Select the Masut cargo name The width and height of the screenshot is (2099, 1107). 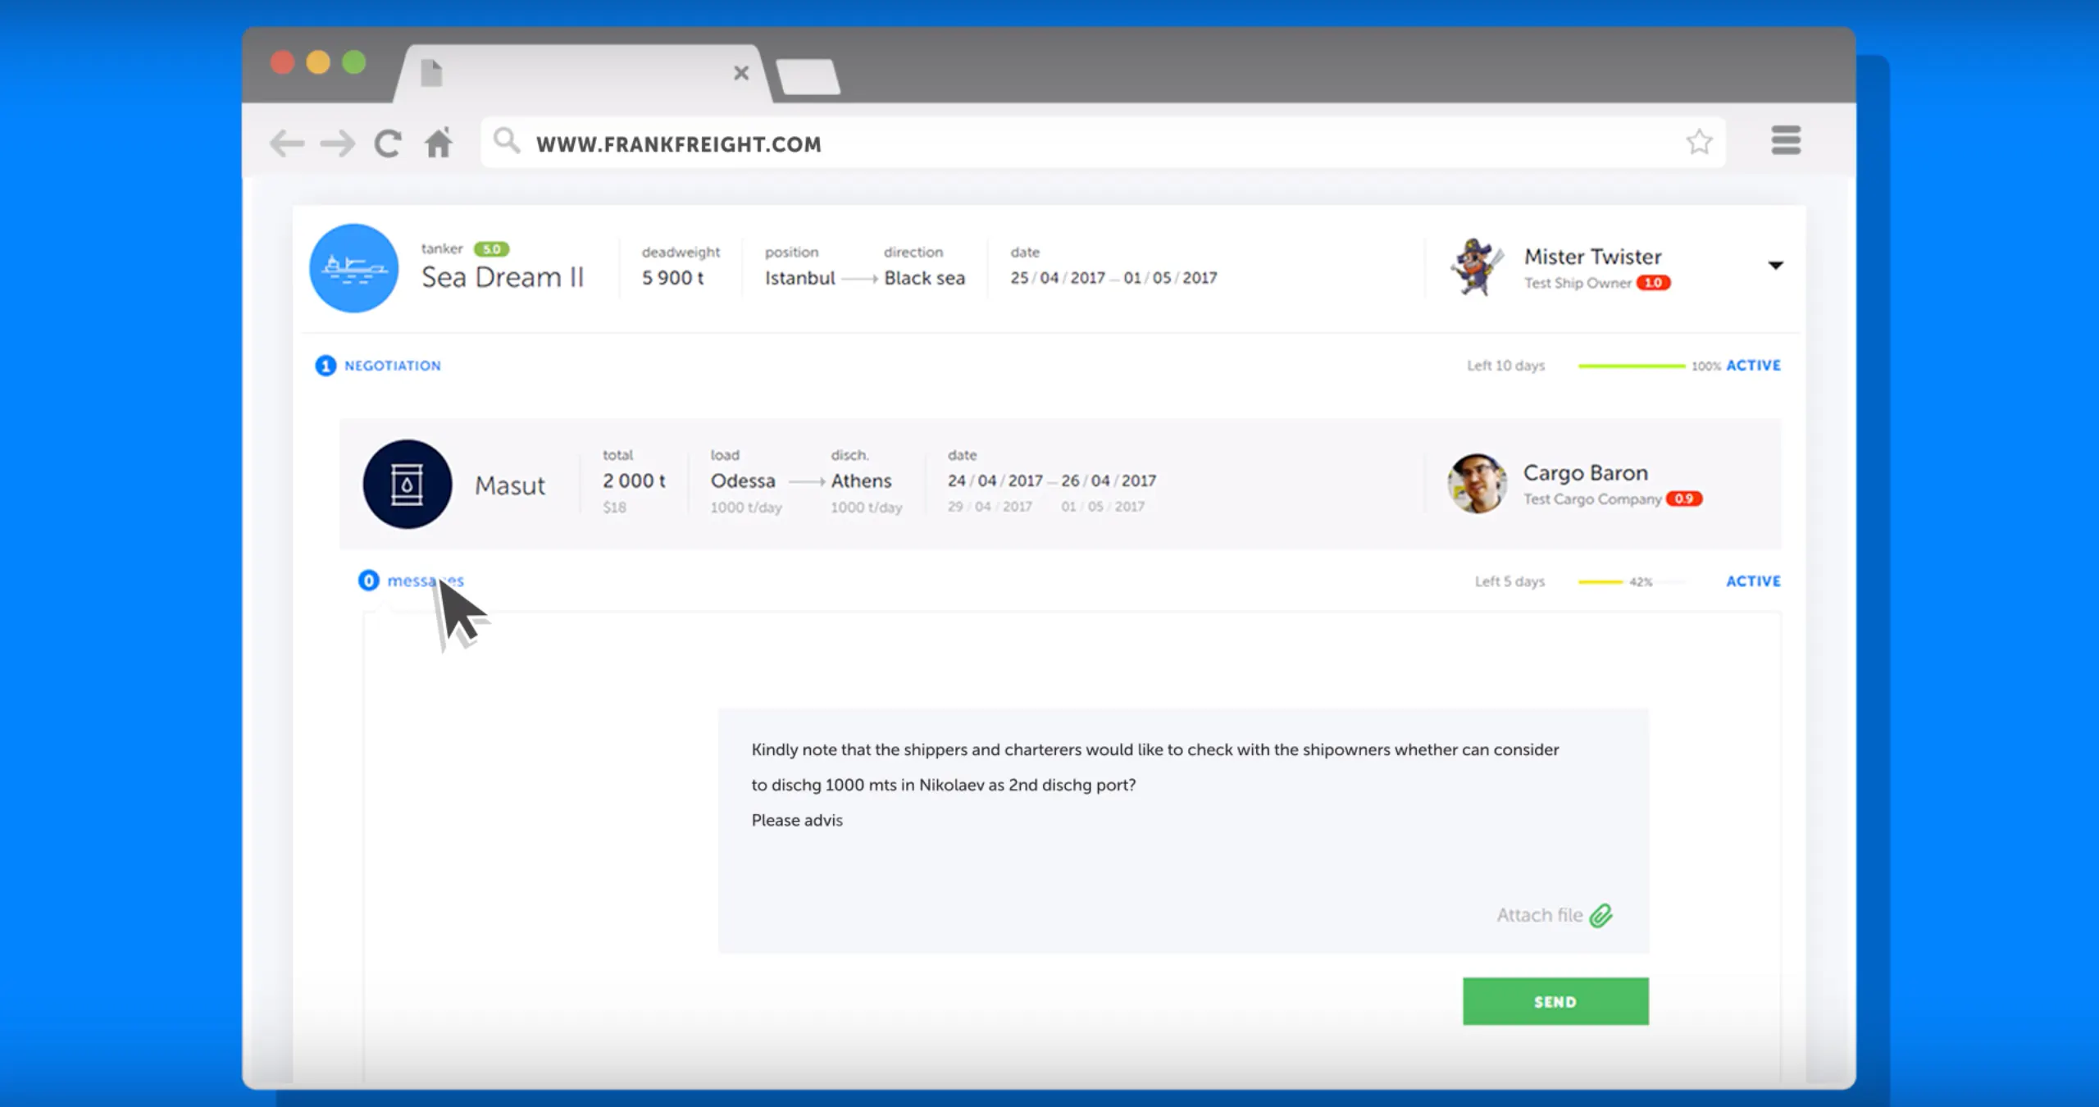pyautogui.click(x=510, y=485)
